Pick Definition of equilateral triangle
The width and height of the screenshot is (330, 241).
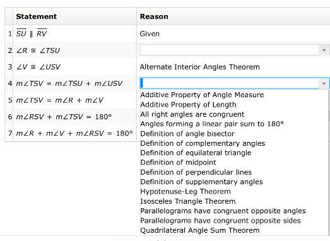pos(196,153)
